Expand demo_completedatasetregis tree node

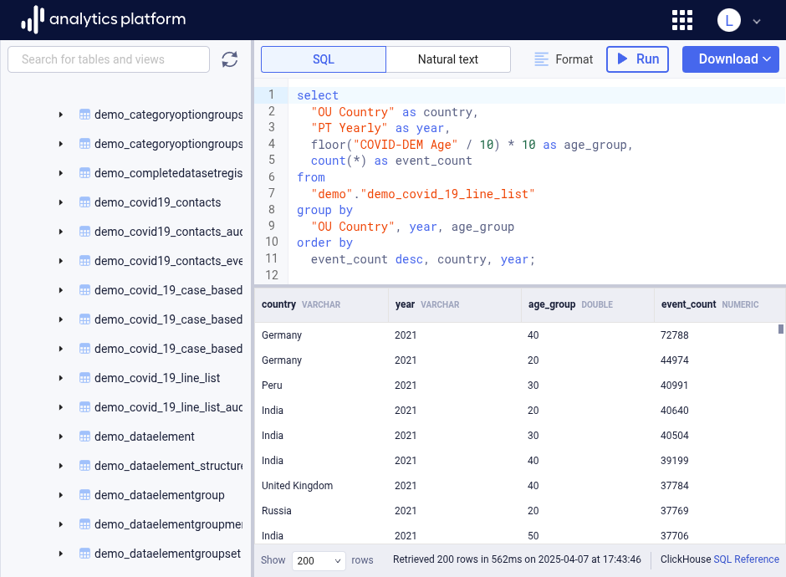61,173
